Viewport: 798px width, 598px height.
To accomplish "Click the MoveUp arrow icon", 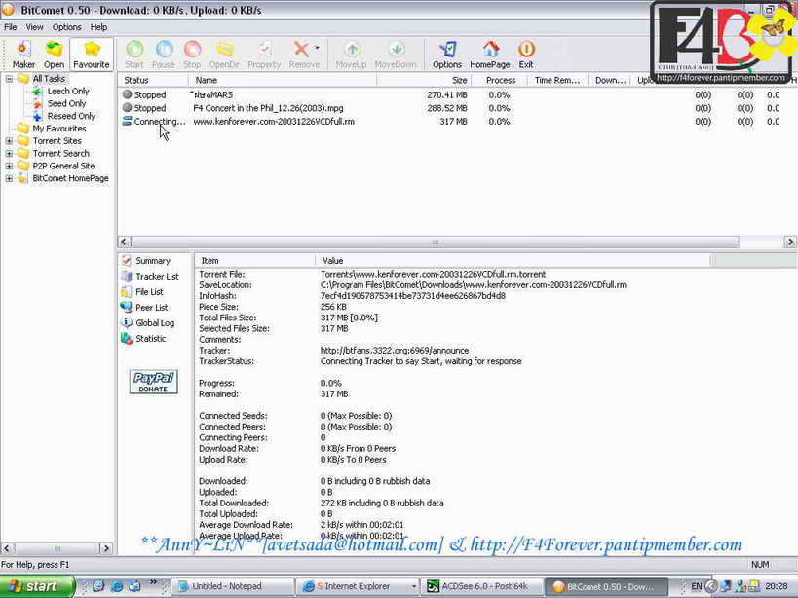I will 351,55.
